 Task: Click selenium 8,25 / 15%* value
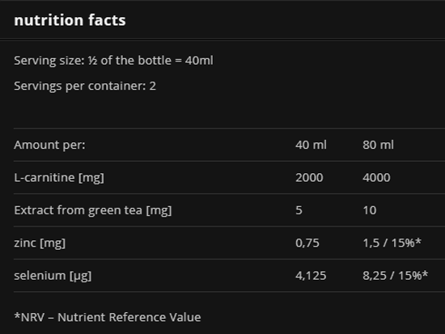pos(396,276)
